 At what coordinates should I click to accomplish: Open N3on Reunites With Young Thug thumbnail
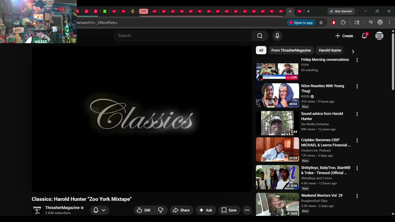pyautogui.click(x=277, y=95)
